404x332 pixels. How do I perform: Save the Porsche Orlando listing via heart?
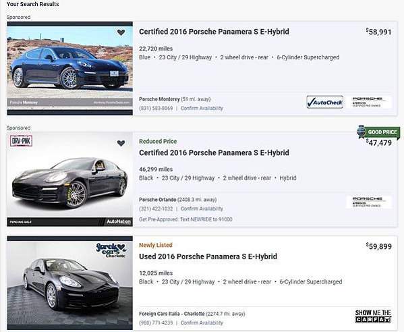(x=121, y=143)
